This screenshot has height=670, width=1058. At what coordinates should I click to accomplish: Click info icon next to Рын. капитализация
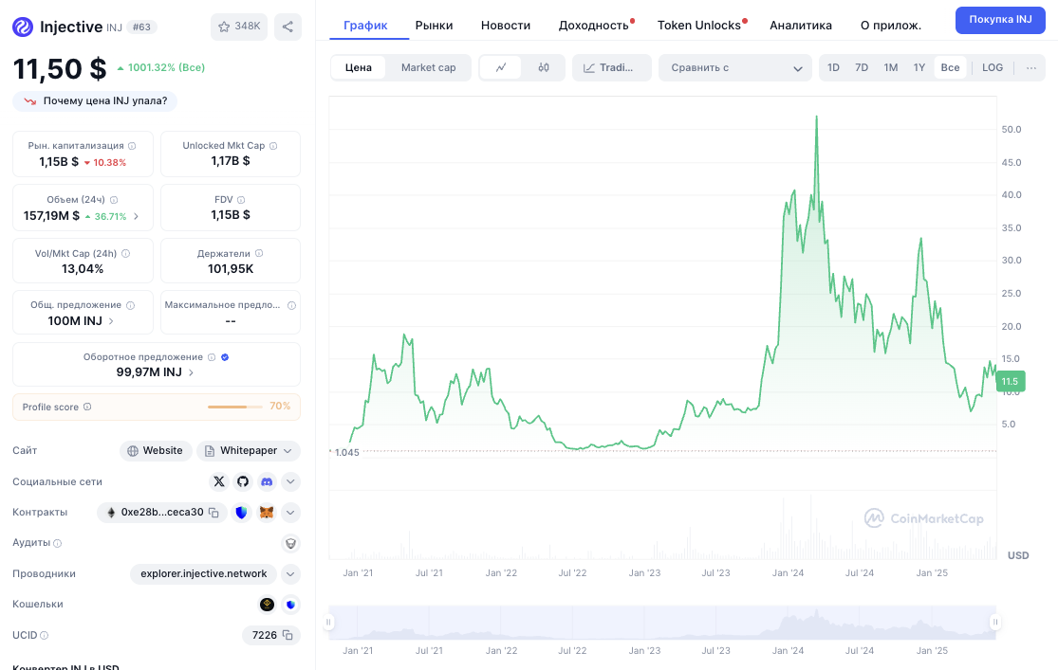tap(132, 146)
